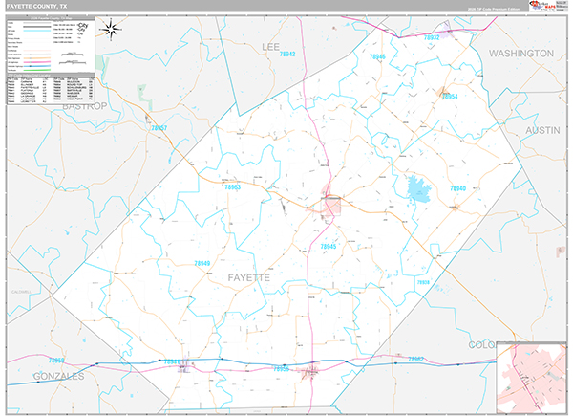Select the LEE county label
Screen dimensions: 573x416
coord(270,47)
